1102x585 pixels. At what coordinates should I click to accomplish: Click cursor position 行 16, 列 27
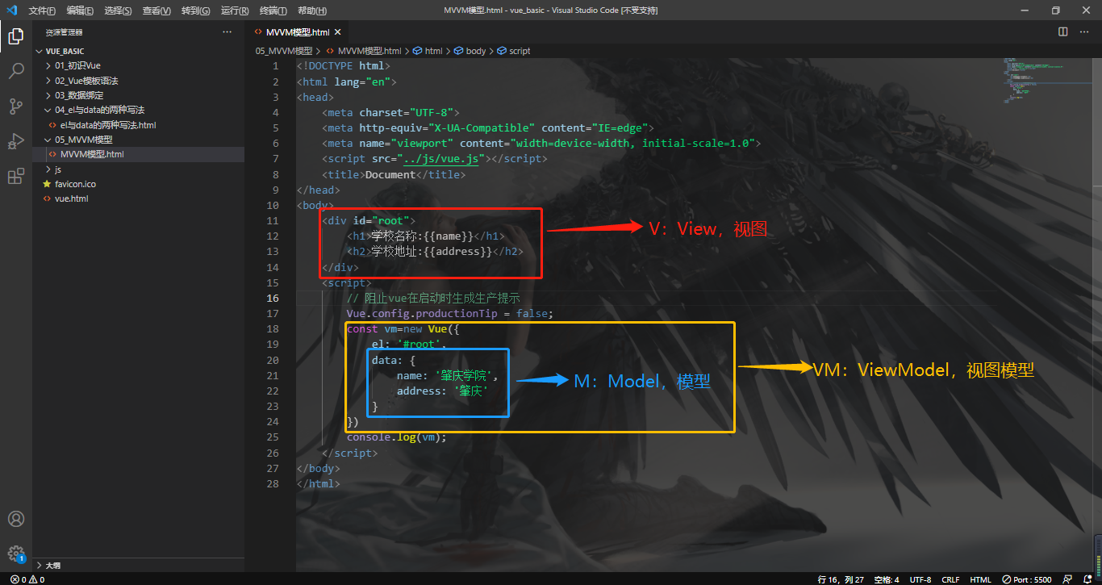tap(841, 579)
